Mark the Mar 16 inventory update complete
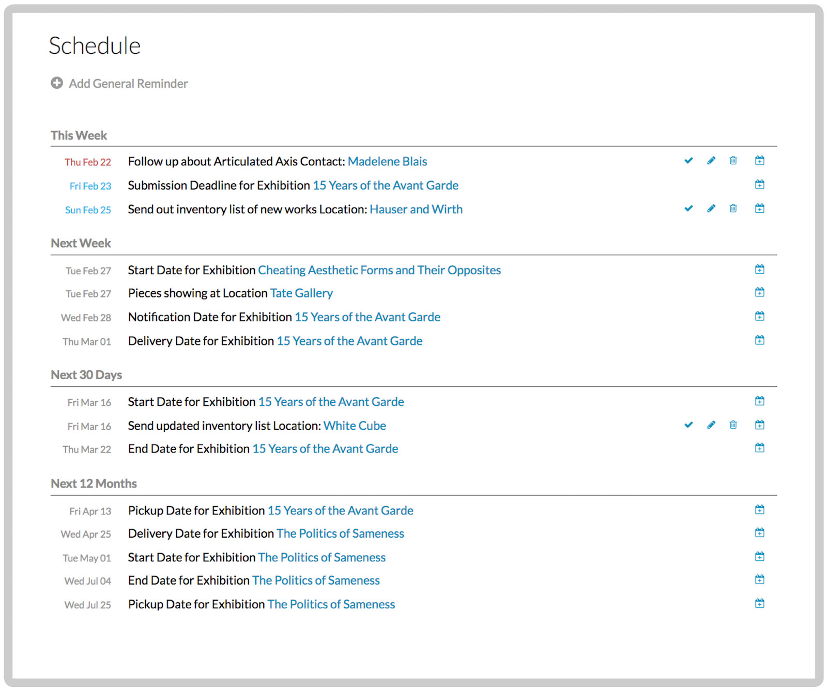The height and width of the screenshot is (691, 827). coord(688,425)
